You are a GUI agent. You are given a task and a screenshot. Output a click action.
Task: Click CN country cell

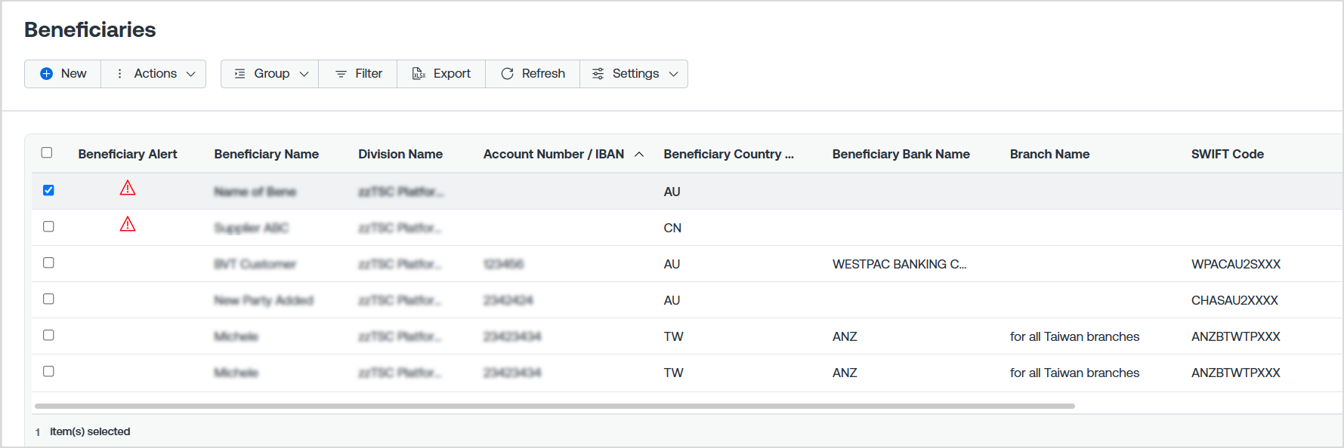point(672,228)
